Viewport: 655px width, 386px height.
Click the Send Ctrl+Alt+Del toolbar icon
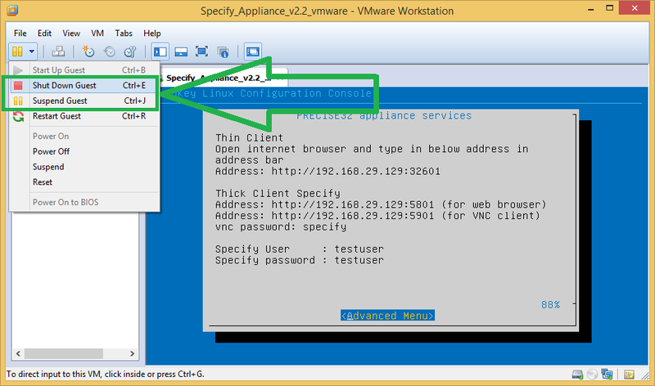pos(58,52)
